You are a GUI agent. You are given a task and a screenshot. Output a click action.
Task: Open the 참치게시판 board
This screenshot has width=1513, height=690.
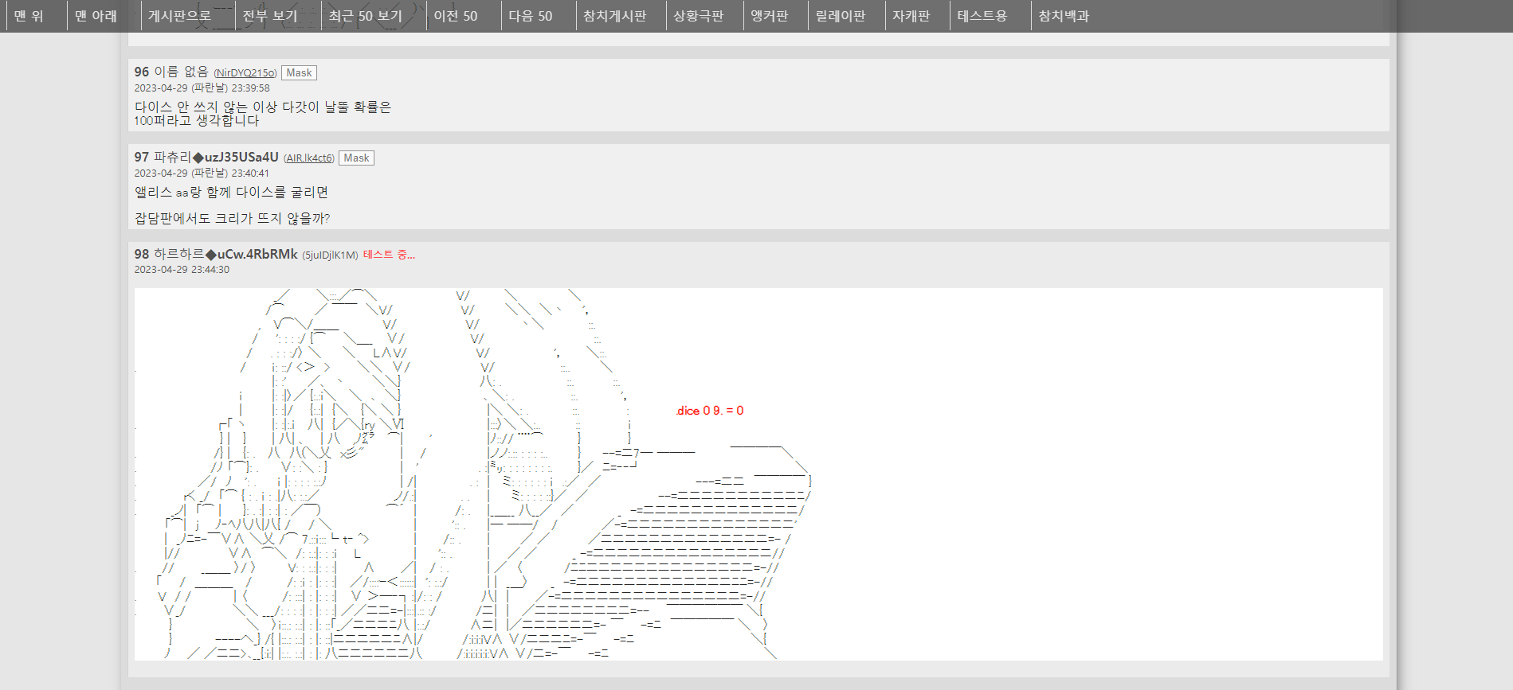(x=614, y=16)
